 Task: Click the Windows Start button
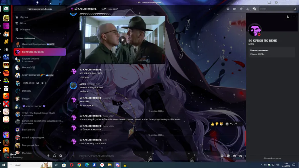4,165
